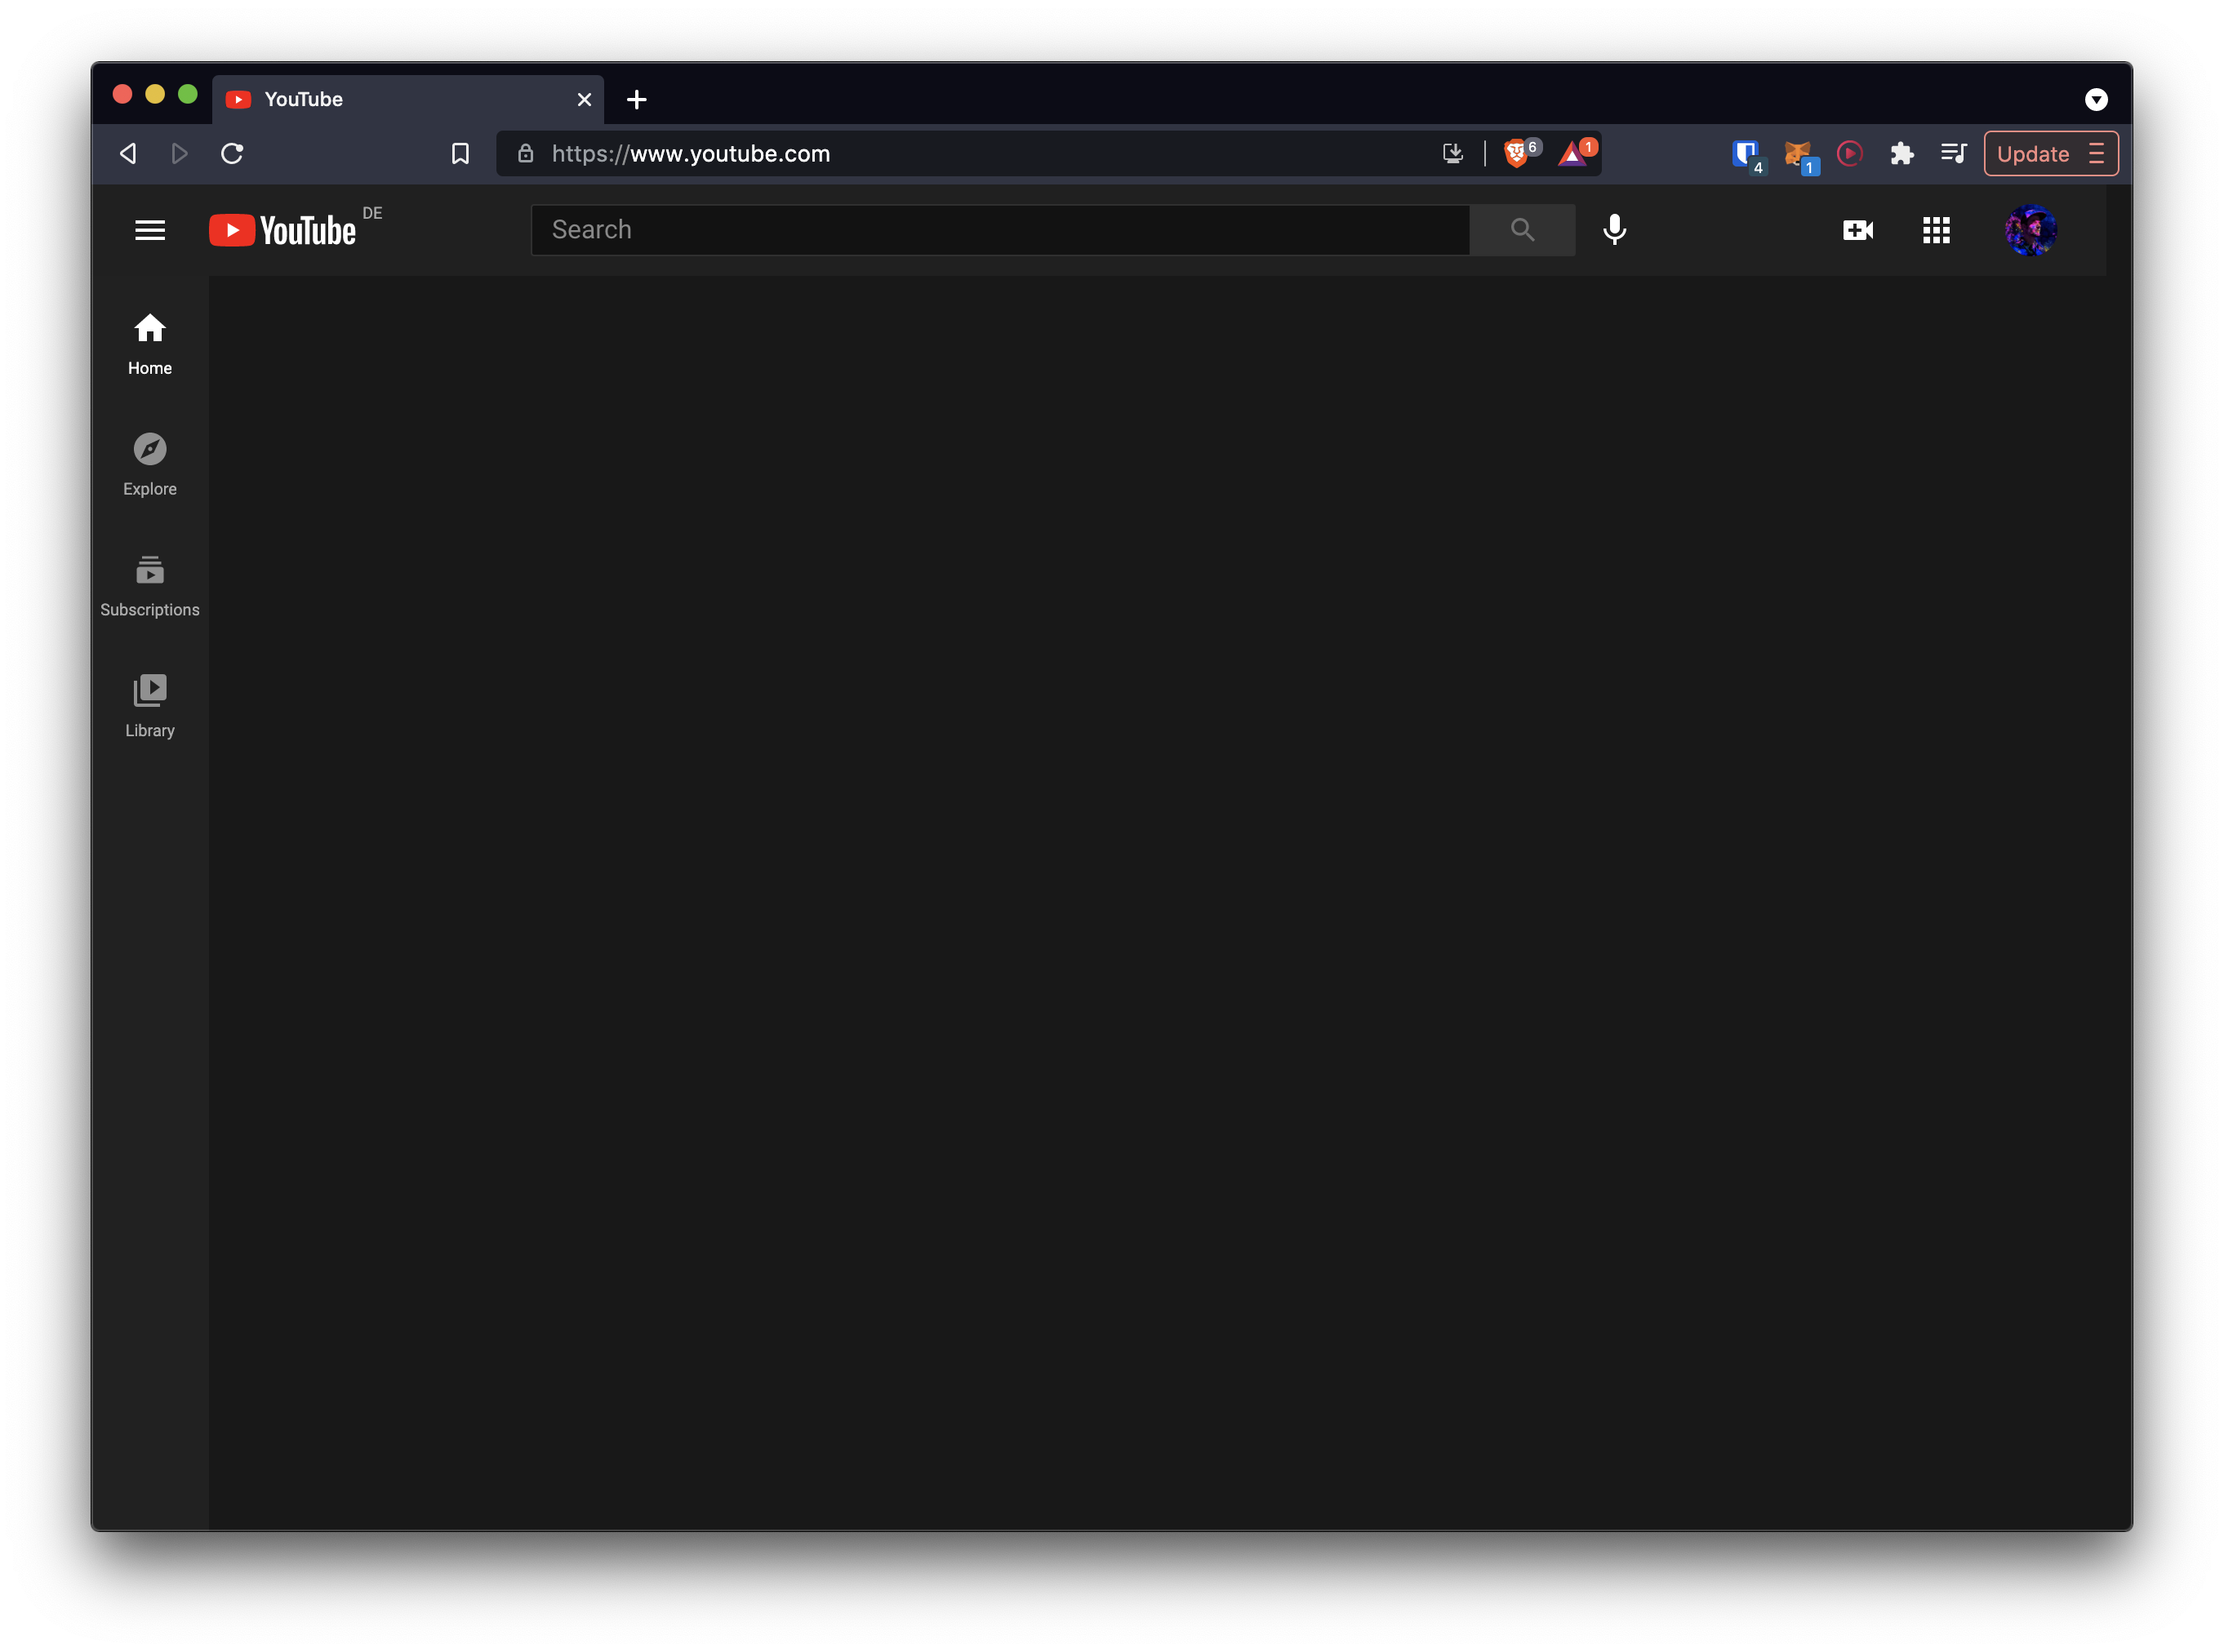2224x1652 pixels.
Task: Click the browser bookmark icon
Action: coord(460,153)
